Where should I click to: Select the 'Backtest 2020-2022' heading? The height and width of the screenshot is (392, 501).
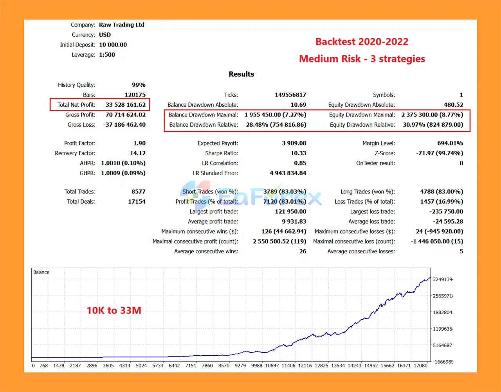pyautogui.click(x=362, y=42)
